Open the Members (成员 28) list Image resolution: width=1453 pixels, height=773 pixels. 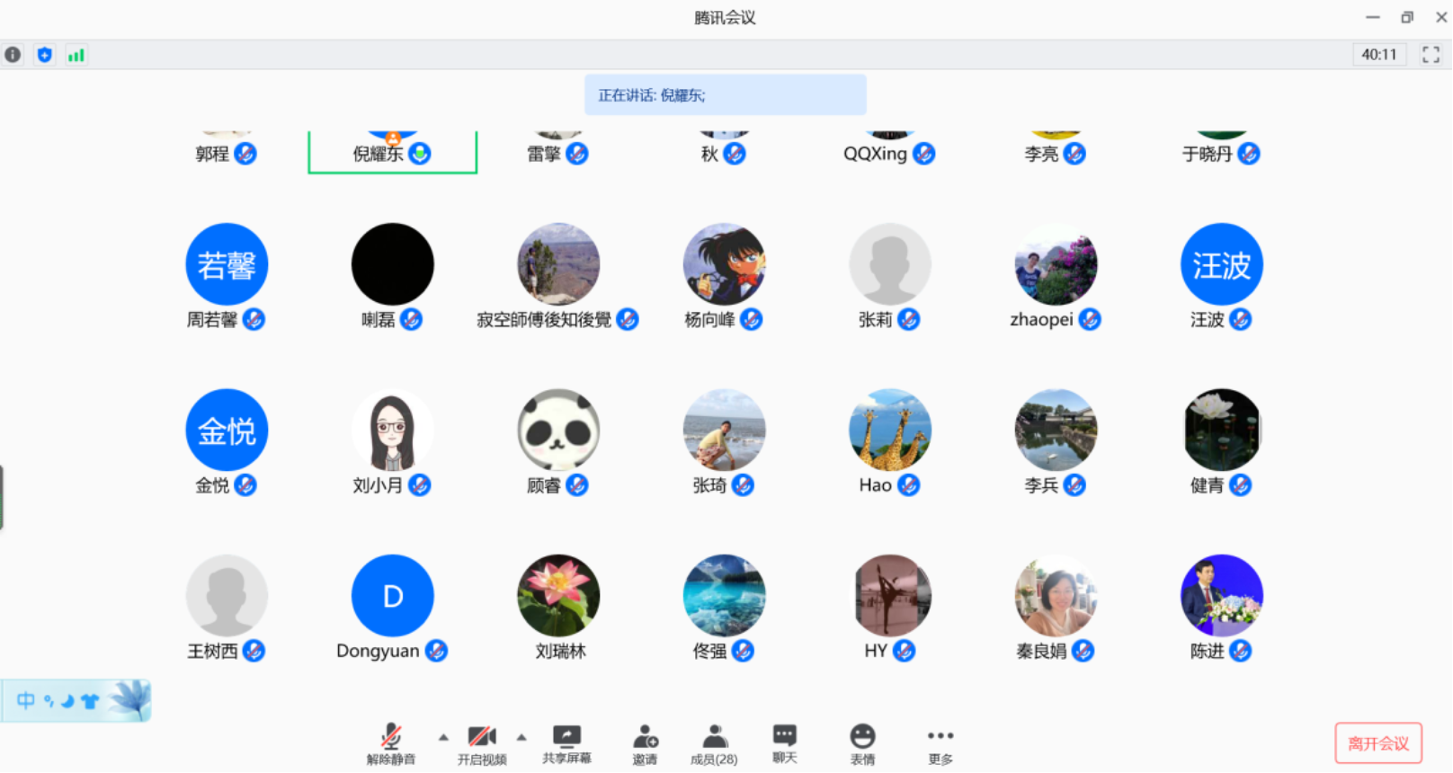pyautogui.click(x=714, y=744)
